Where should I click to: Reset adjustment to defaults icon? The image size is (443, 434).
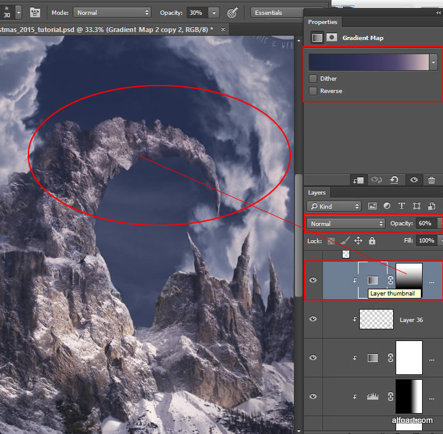point(395,180)
